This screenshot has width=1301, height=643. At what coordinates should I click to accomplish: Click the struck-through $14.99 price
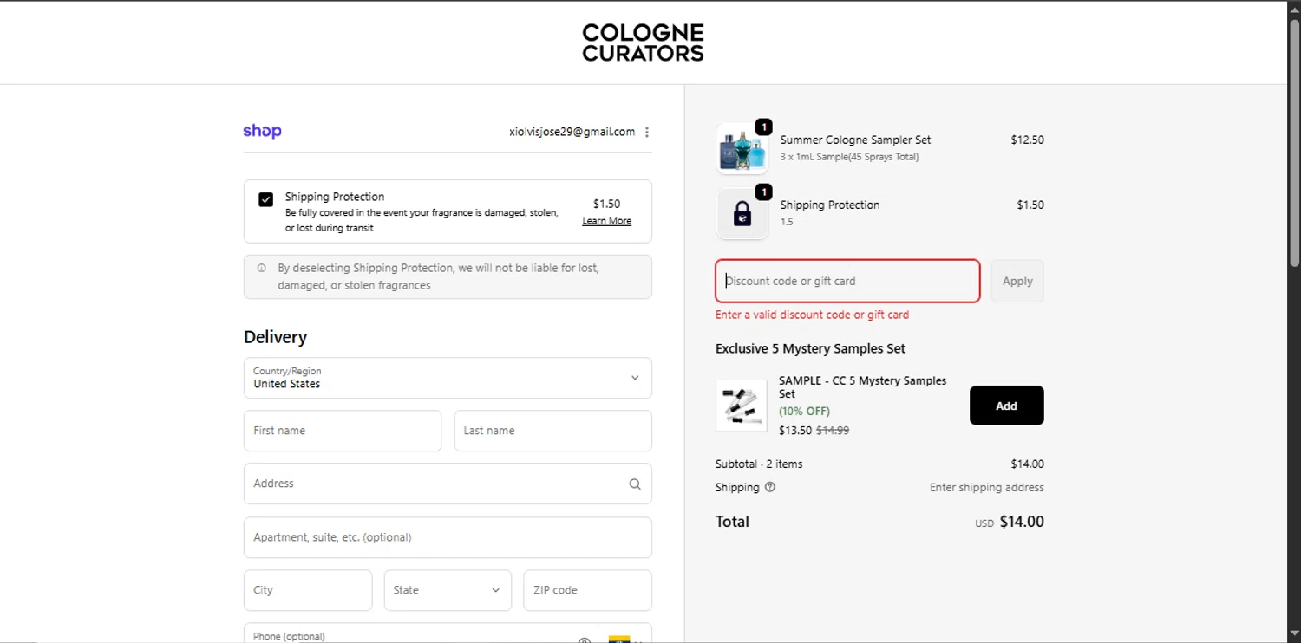point(833,431)
